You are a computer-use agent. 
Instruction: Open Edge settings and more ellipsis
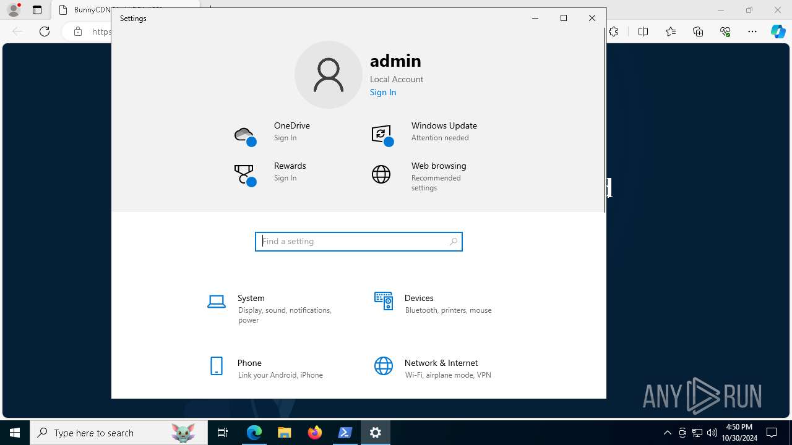pyautogui.click(x=752, y=32)
